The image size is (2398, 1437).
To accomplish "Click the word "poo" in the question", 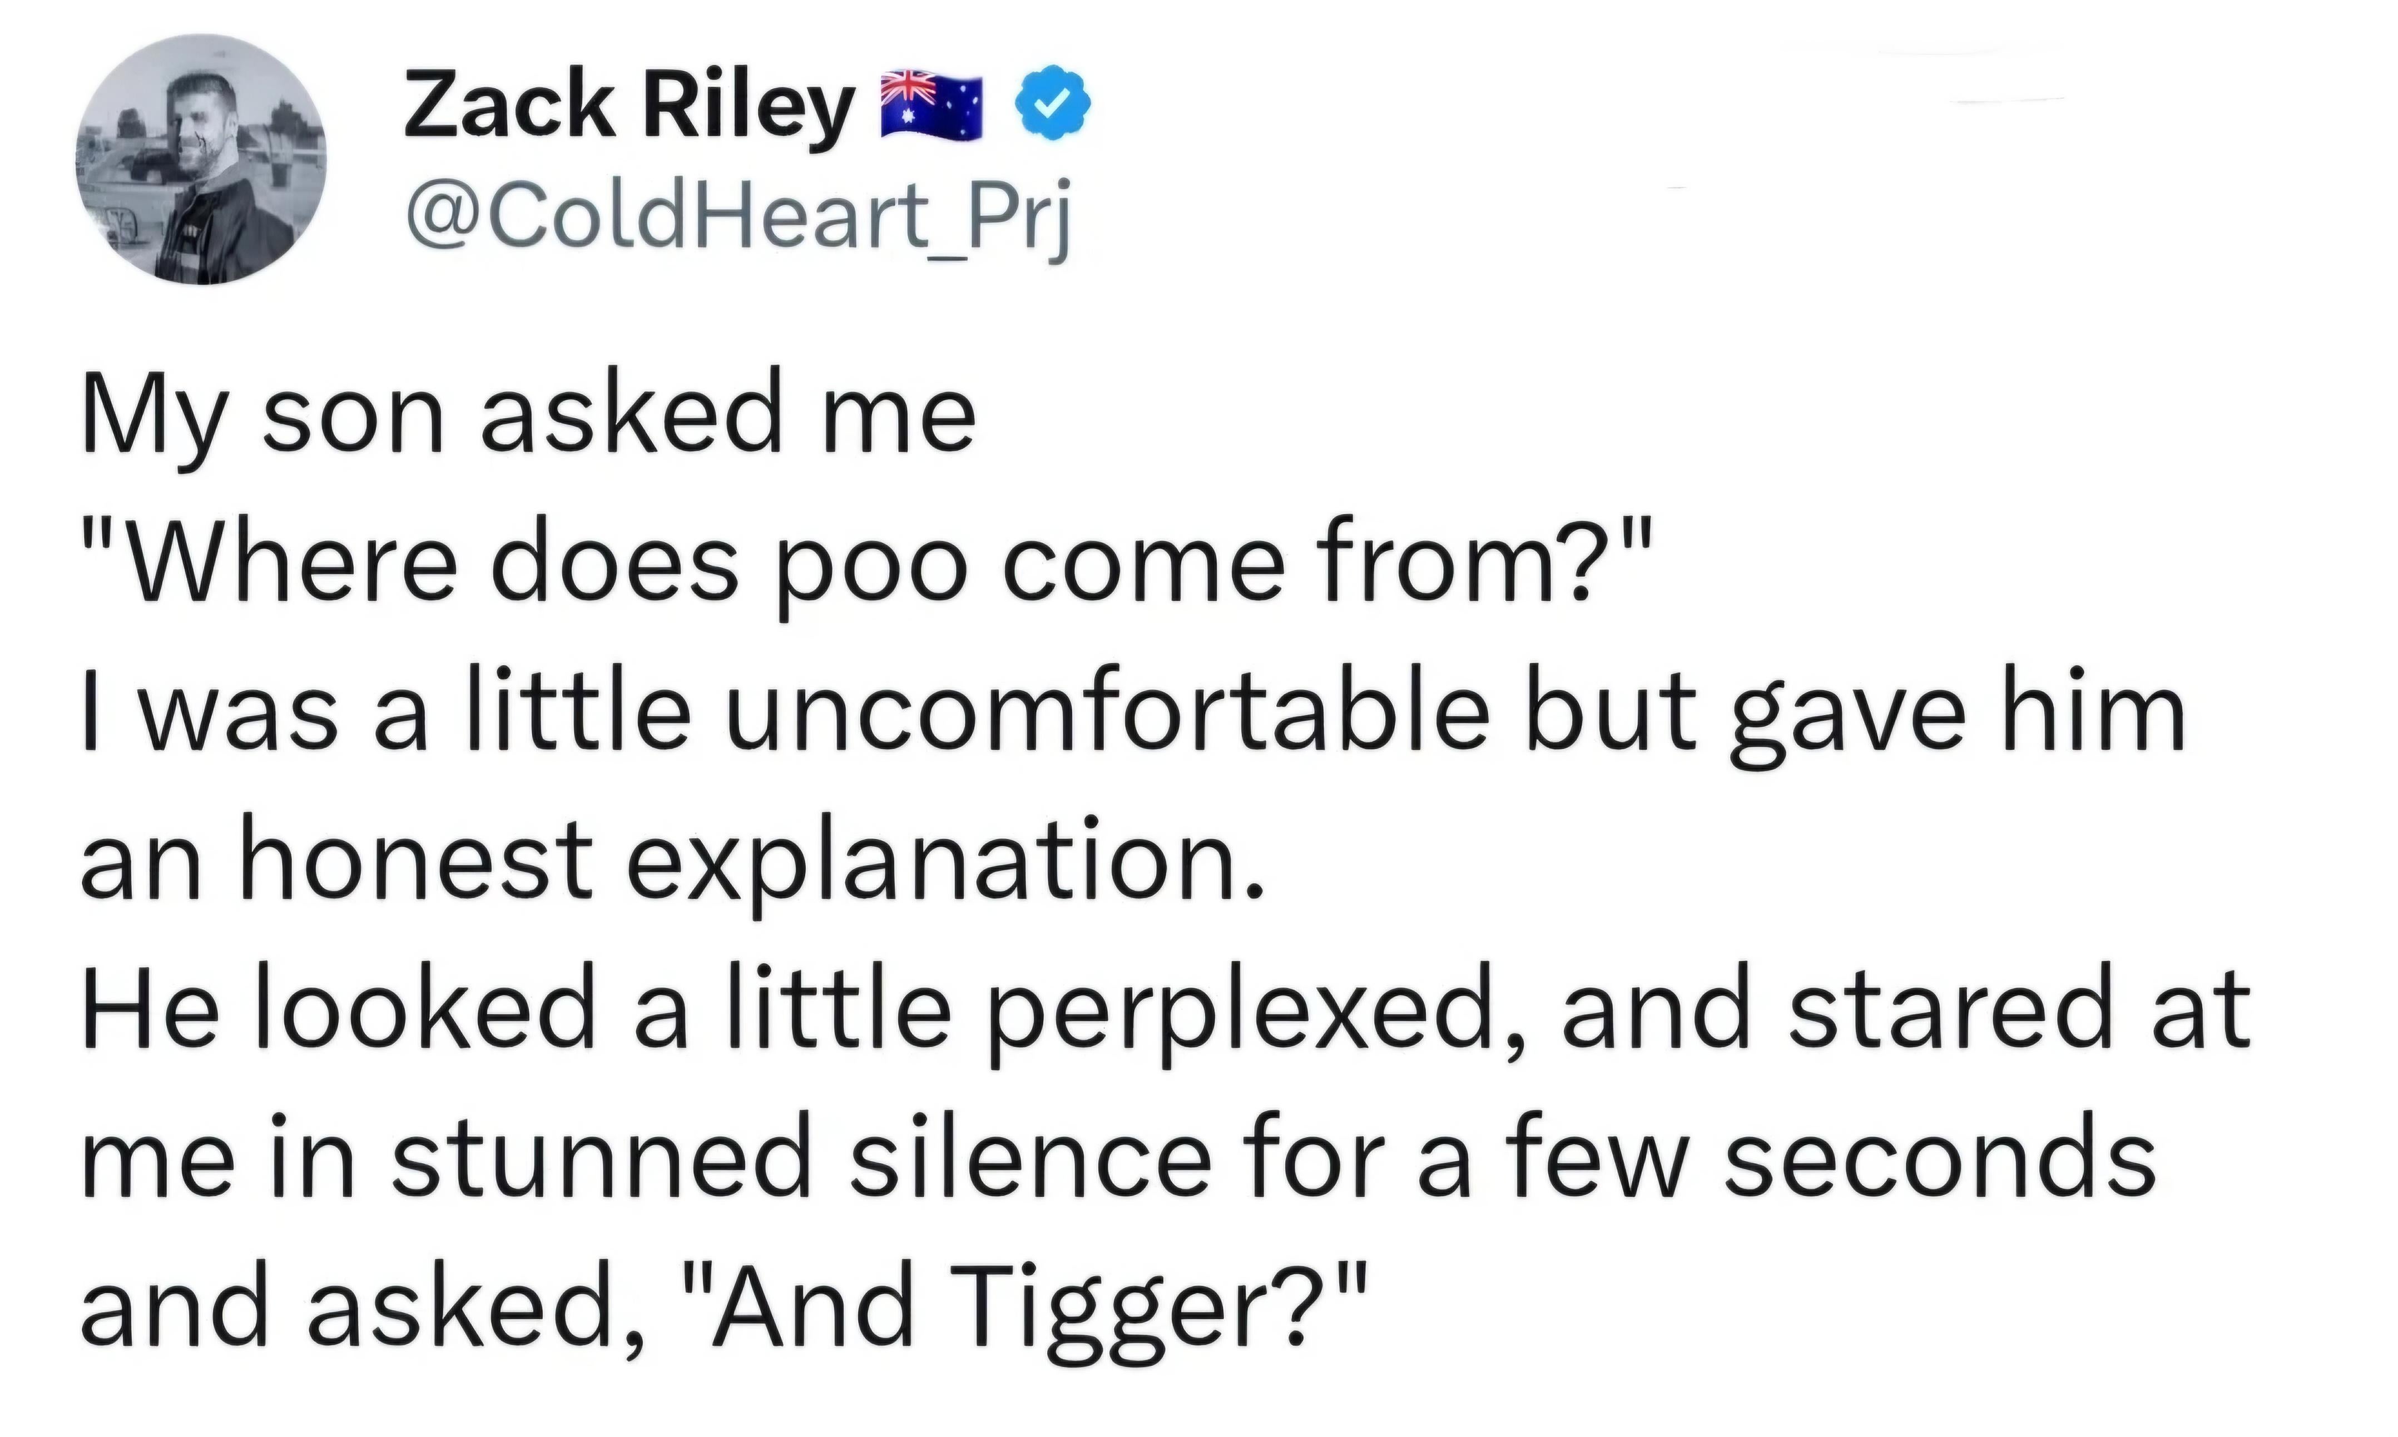I will (x=873, y=569).
